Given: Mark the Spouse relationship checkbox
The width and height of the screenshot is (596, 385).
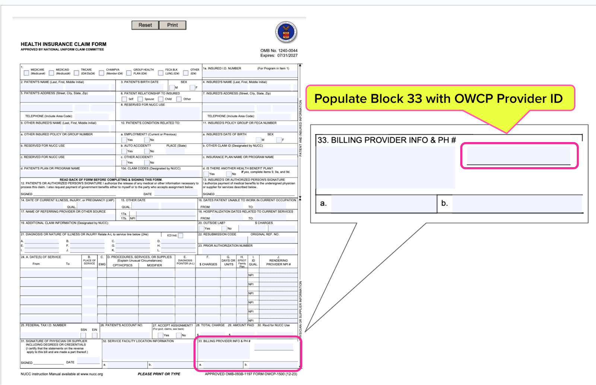Looking at the screenshot, I should click(x=140, y=99).
